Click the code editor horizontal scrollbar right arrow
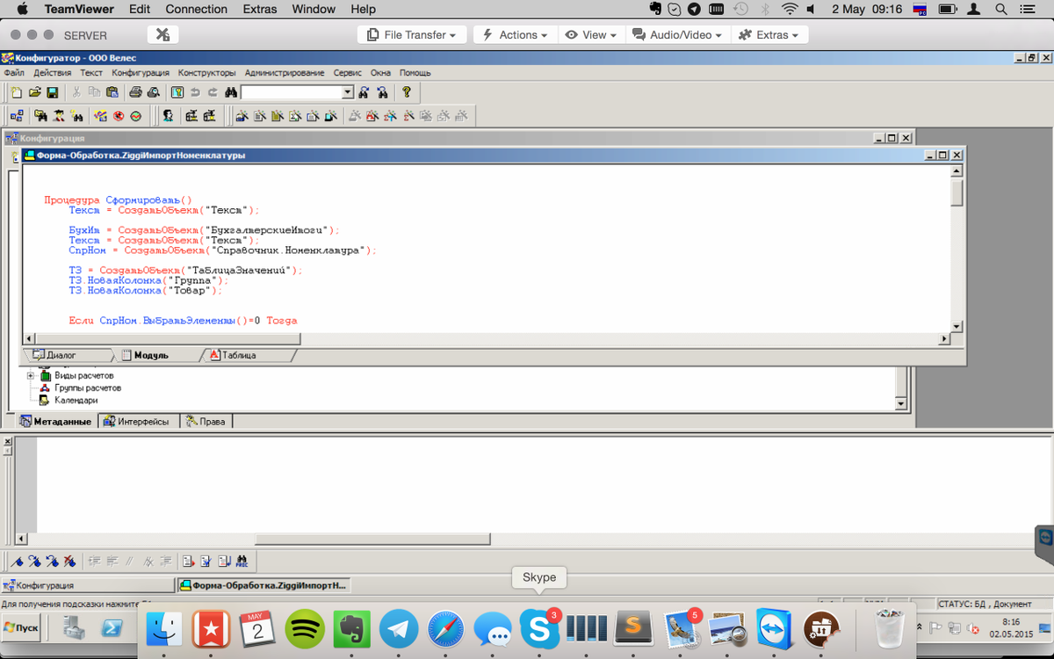 coord(945,338)
